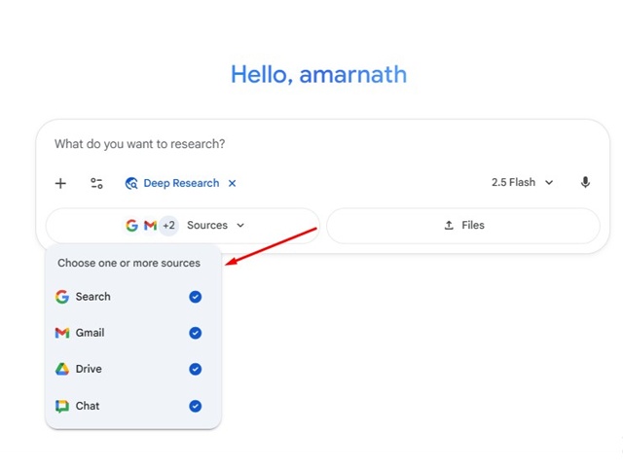The height and width of the screenshot is (470, 623).
Task: Remove Deep Research chip with X
Action: 232,183
